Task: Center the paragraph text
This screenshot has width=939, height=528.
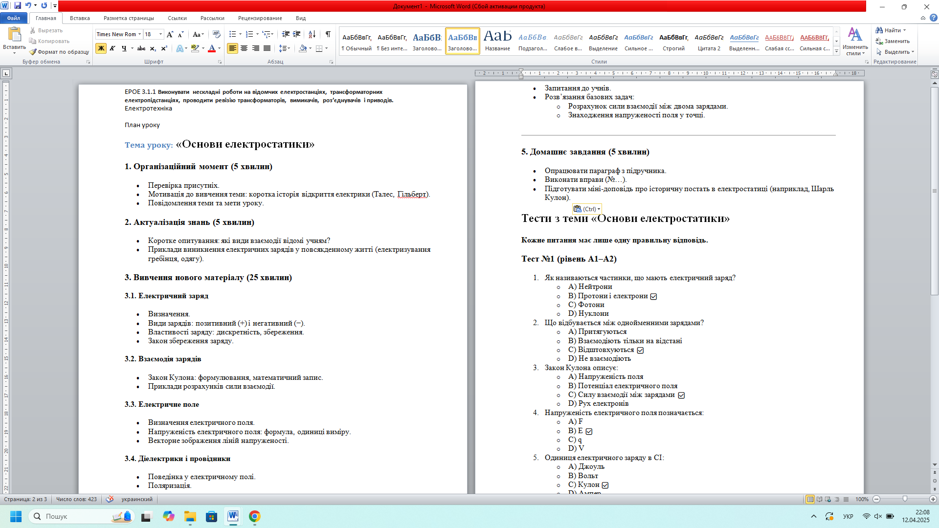Action: [x=244, y=48]
